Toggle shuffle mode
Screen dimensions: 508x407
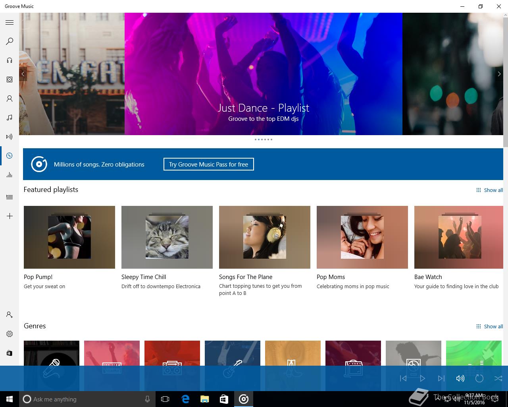[x=498, y=378]
